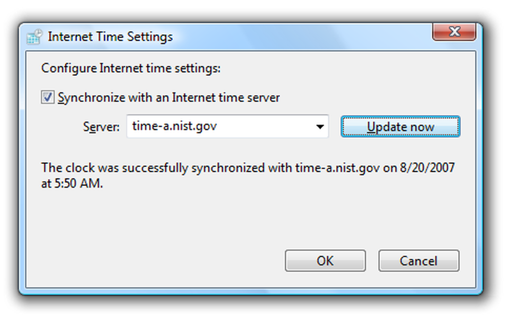Click the "Synchronize with an Internet time server" label
Screen dimensions: 510x322
click(x=169, y=97)
